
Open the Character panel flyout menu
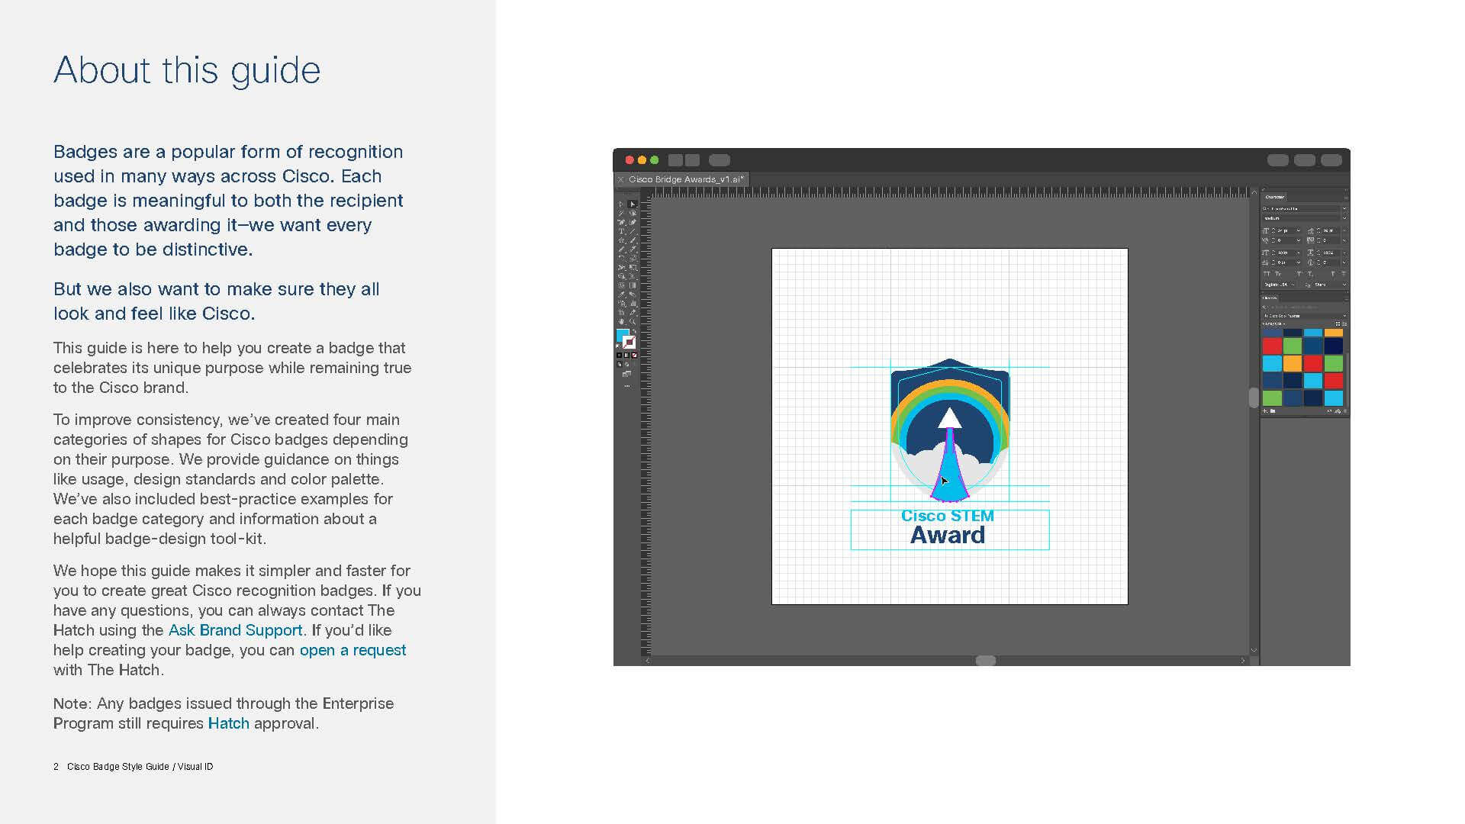click(1346, 198)
